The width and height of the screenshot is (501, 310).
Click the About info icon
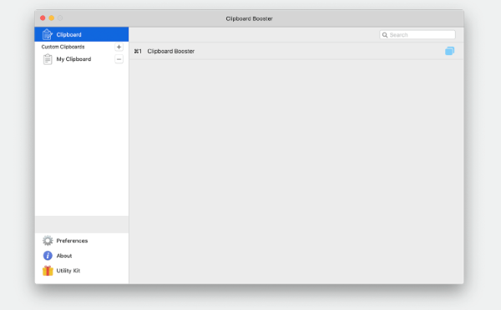[x=48, y=256]
